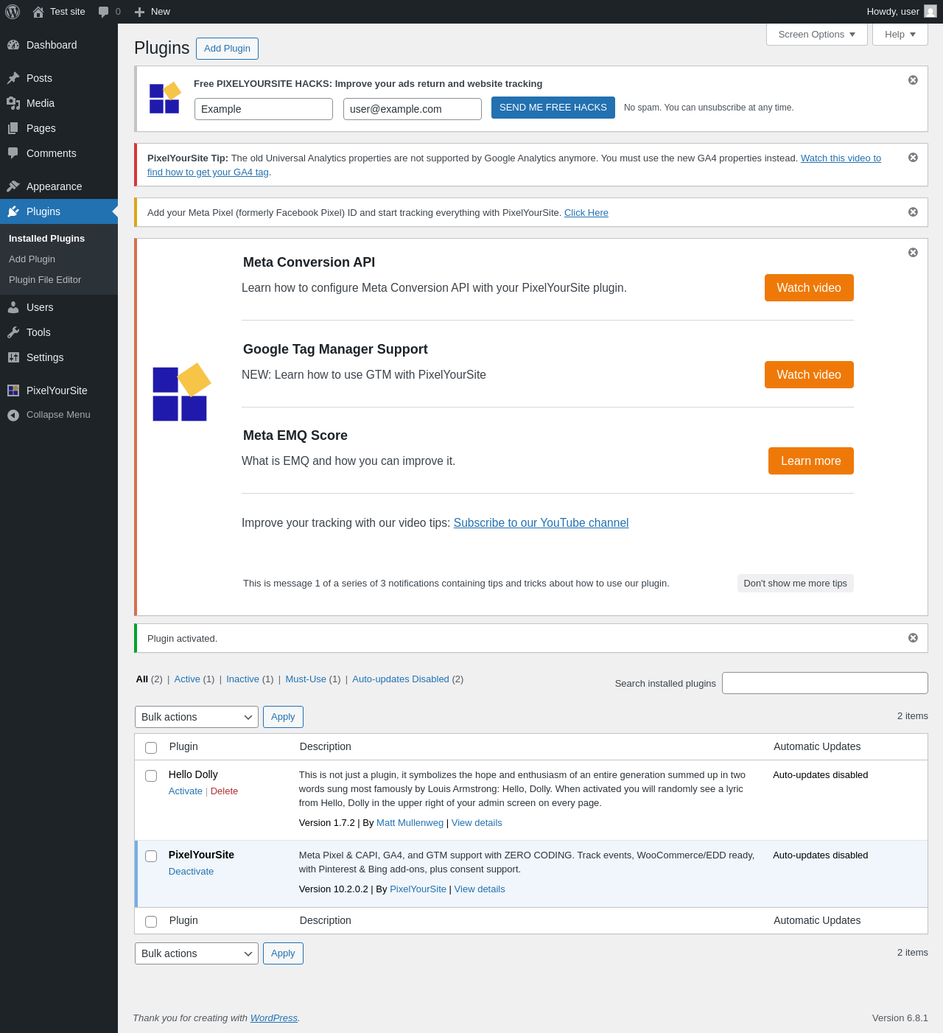Show All plugins filter

[142, 679]
